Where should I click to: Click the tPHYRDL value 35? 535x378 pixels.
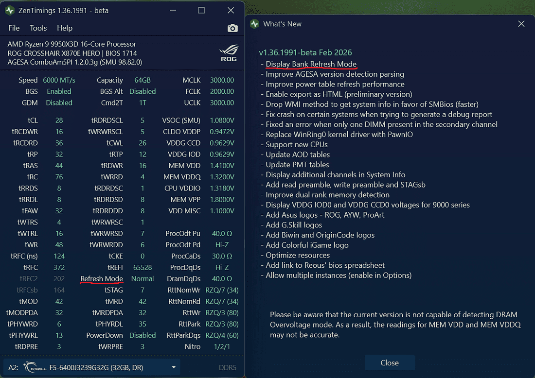coord(143,324)
